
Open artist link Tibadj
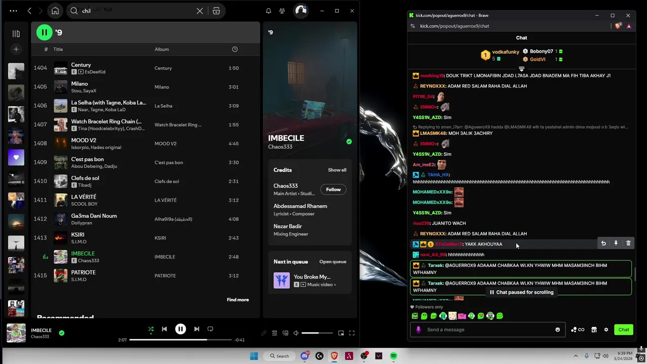(x=85, y=185)
